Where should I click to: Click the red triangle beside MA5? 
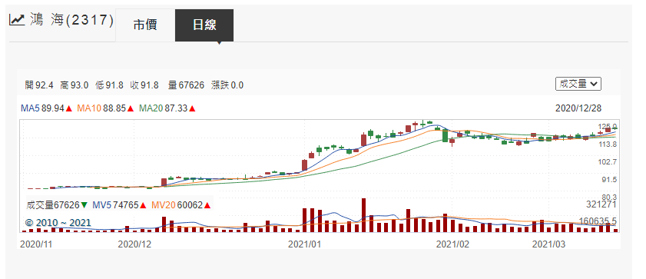coord(69,109)
